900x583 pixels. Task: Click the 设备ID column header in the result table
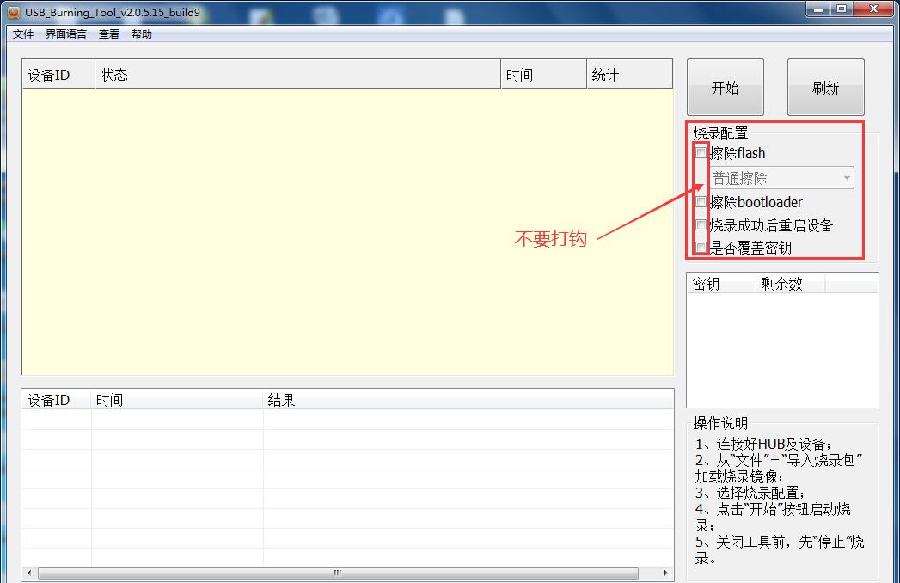click(57, 400)
